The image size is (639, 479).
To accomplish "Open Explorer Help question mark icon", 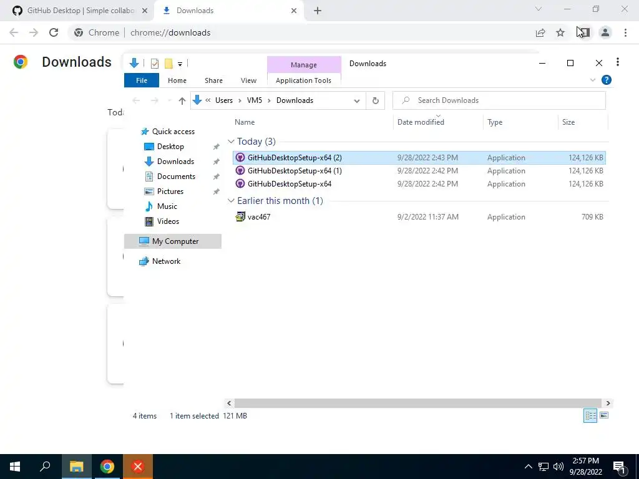I will [x=607, y=80].
